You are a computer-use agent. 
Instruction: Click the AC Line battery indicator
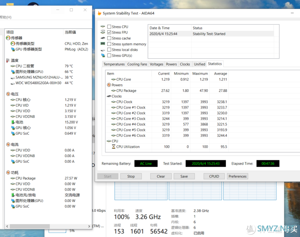click(x=146, y=163)
